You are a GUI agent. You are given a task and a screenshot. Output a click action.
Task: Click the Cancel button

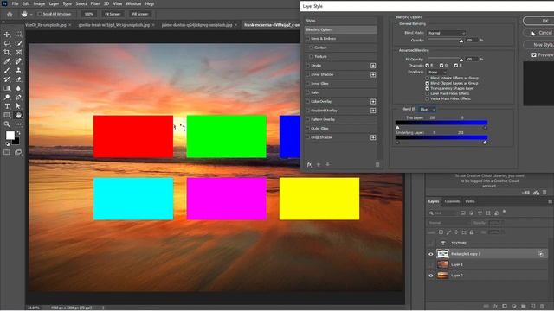tap(538, 33)
